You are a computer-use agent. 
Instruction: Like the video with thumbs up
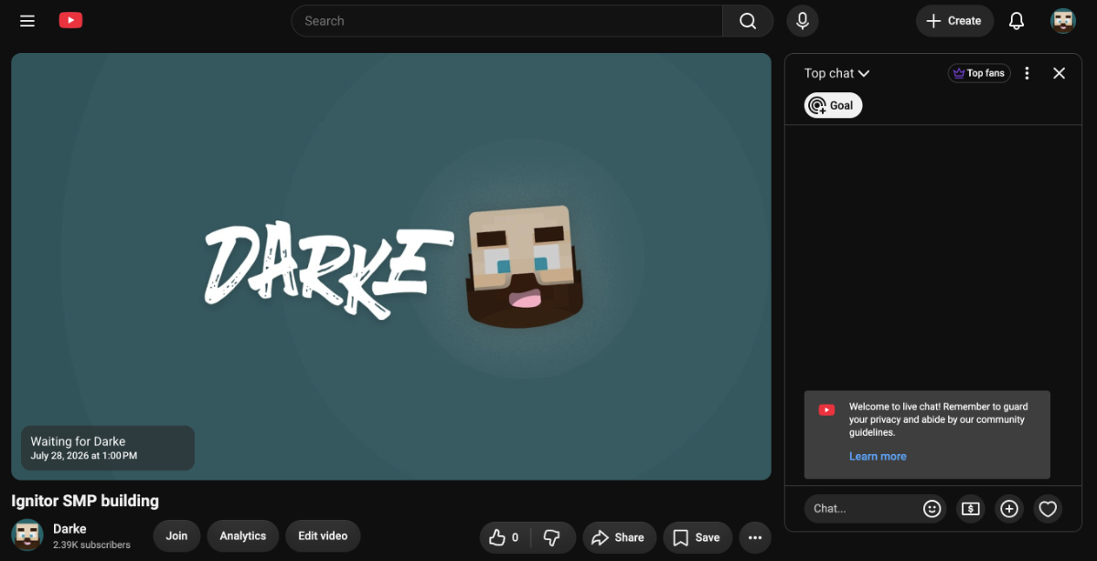[505, 537]
